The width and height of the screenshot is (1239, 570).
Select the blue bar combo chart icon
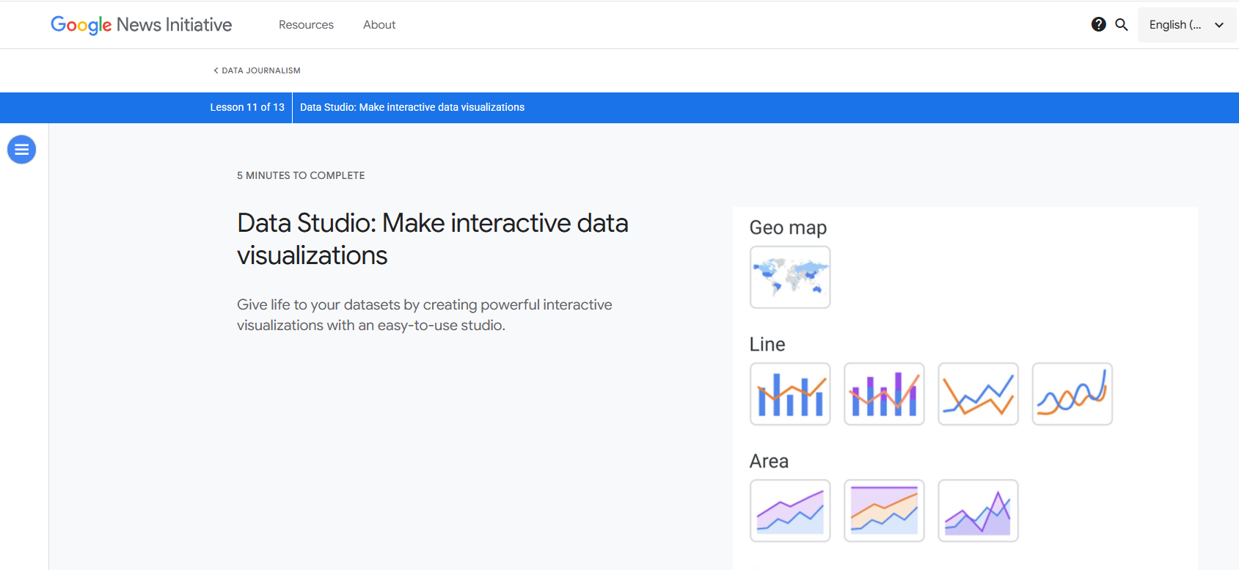[790, 394]
